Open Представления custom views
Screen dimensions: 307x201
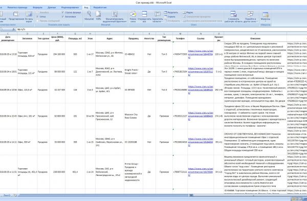click(16, 16)
